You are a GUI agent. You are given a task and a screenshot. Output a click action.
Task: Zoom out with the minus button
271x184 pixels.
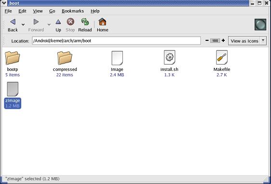(207, 40)
